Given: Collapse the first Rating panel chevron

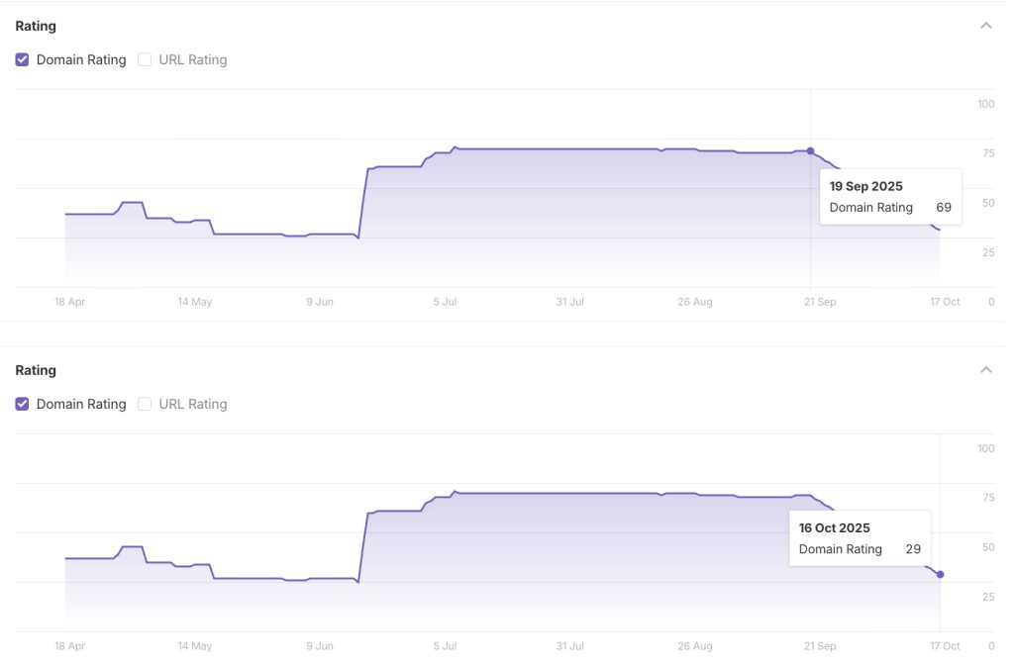Looking at the screenshot, I should tap(985, 26).
